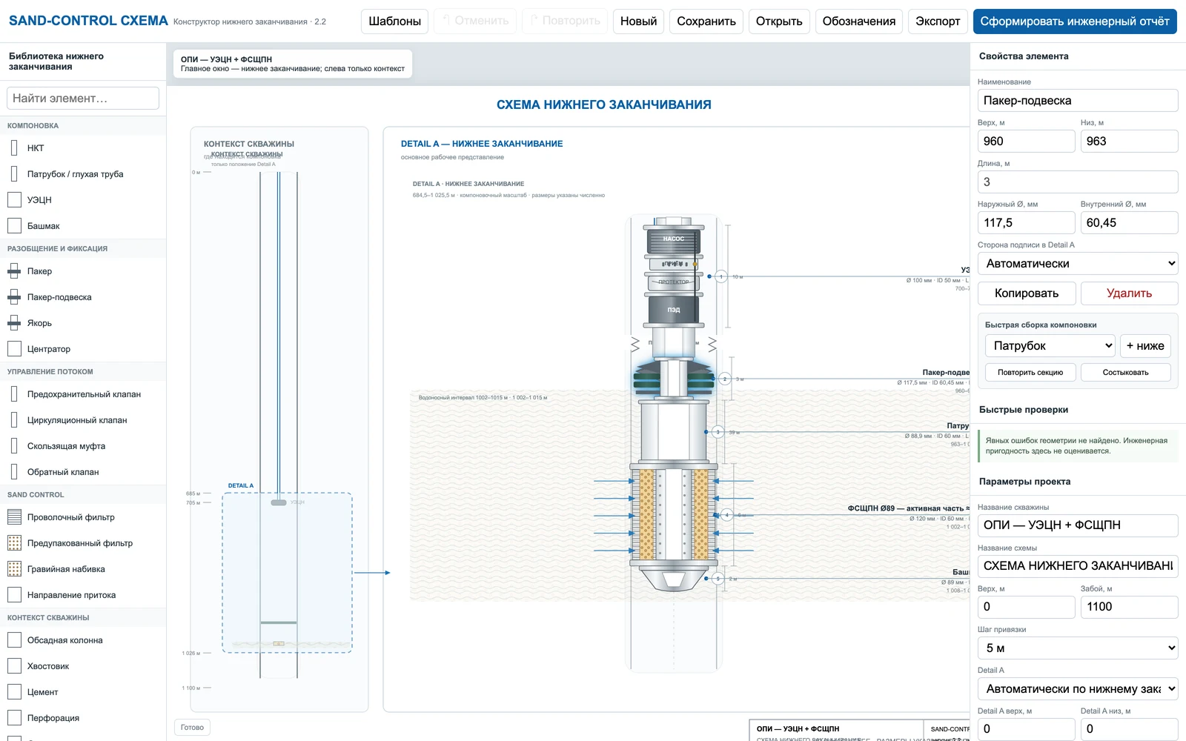This screenshot has width=1186, height=741.
Task: Pick the Предупакованный фильтр icon
Action: [14, 543]
